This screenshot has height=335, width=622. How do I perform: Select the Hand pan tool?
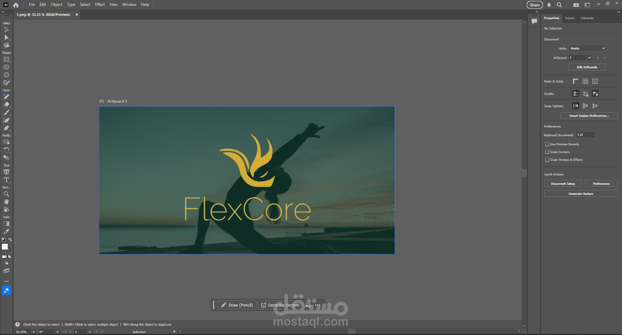click(x=6, y=202)
